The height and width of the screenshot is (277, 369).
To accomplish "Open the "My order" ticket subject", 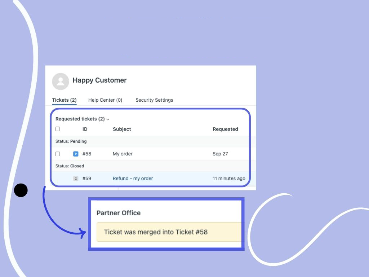I will (x=123, y=154).
